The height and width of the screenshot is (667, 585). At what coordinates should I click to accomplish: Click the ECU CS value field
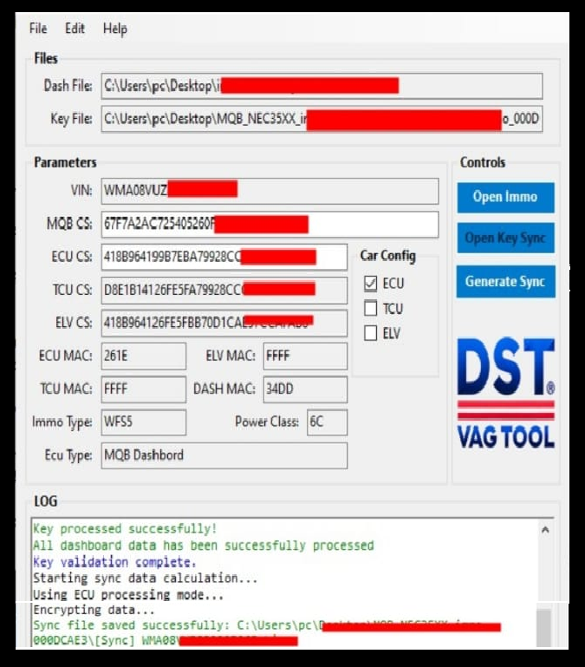point(224,257)
